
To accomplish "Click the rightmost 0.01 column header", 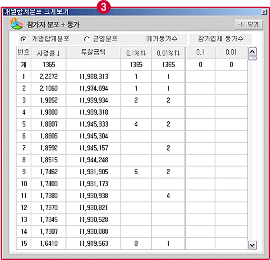I will (231, 53).
